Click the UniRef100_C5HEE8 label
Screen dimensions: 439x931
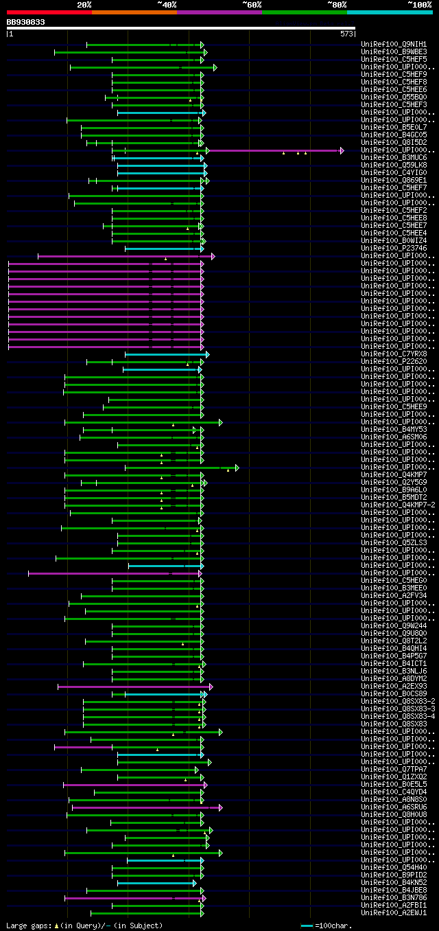pyautogui.click(x=392, y=218)
